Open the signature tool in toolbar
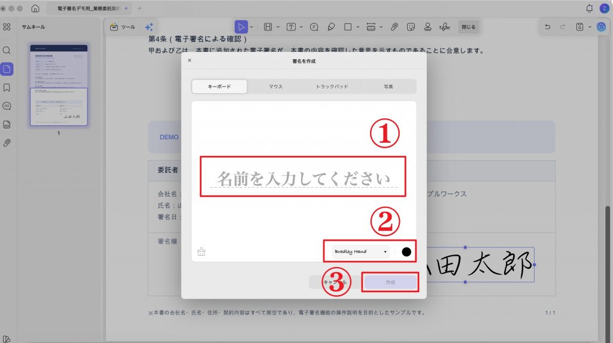 [445, 27]
